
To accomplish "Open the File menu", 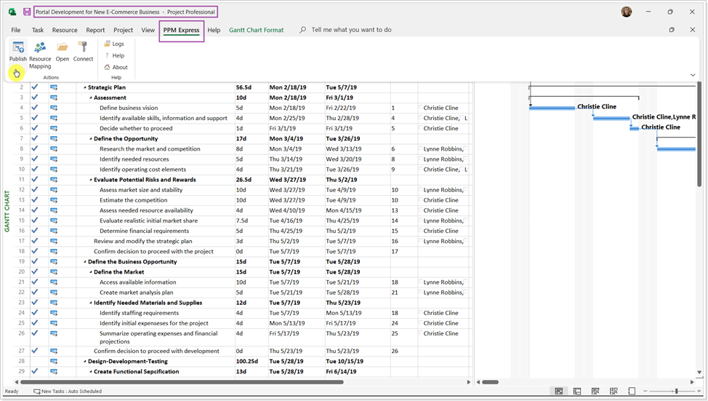I will 16,30.
